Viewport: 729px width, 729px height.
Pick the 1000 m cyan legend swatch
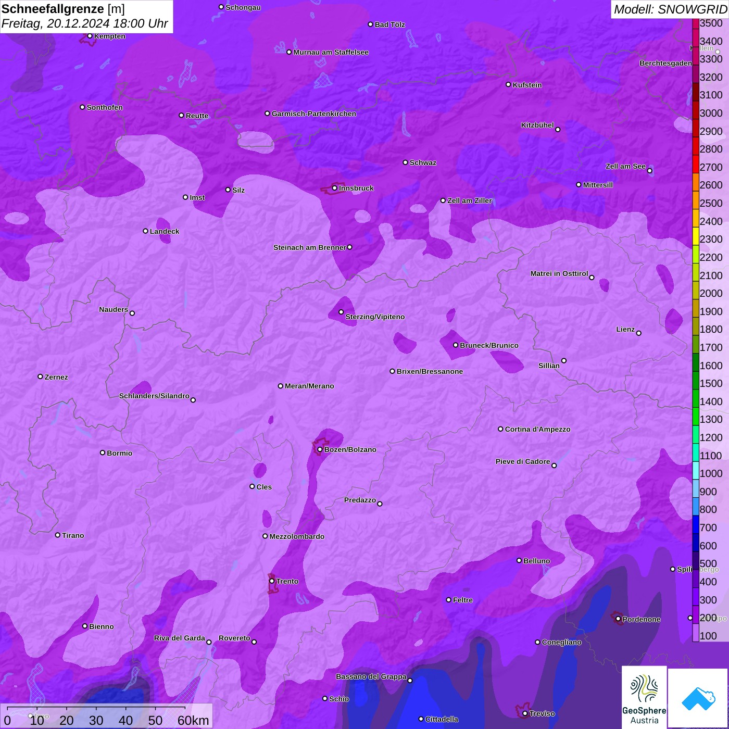(x=696, y=471)
